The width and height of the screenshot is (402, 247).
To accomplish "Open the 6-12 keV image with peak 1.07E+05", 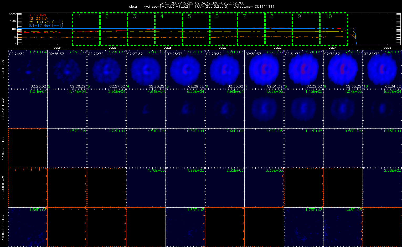I will (x=343, y=109).
